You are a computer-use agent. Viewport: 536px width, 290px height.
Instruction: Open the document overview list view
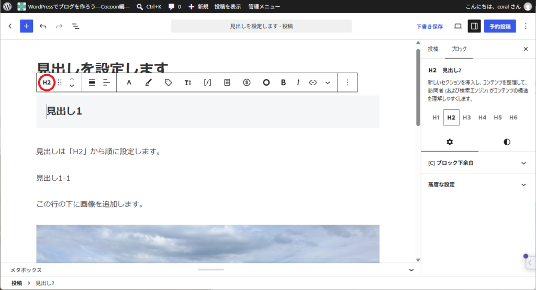pos(75,26)
